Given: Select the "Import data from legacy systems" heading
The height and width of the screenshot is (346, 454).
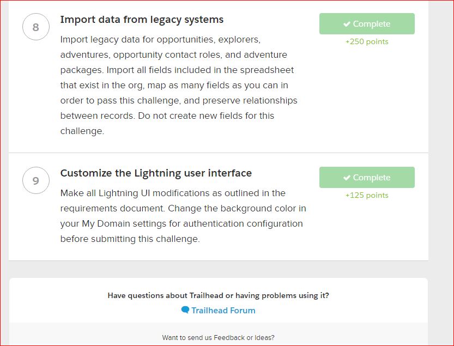Looking at the screenshot, I should pos(142,20).
